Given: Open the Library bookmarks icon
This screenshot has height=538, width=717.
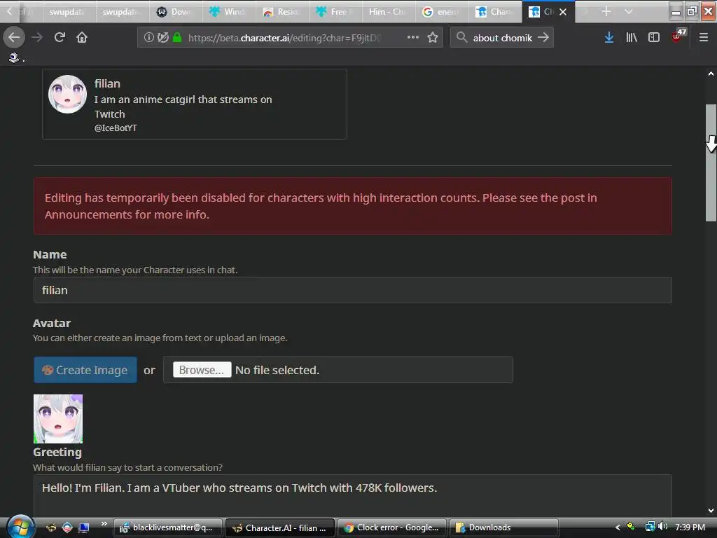Looking at the screenshot, I should (632, 38).
